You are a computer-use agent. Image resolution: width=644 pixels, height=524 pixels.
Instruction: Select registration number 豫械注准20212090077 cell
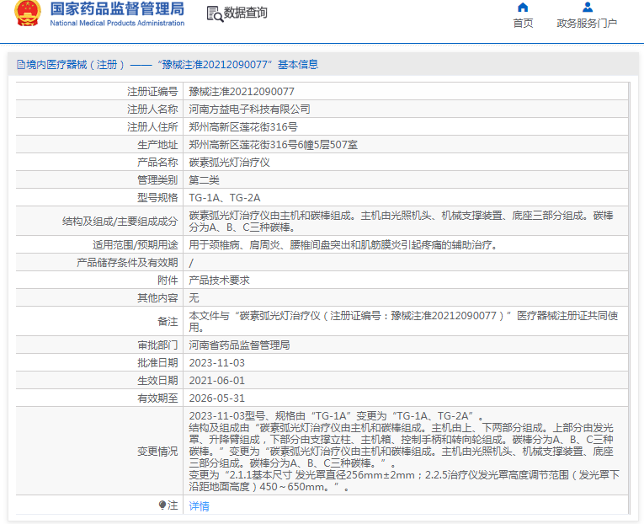242,92
